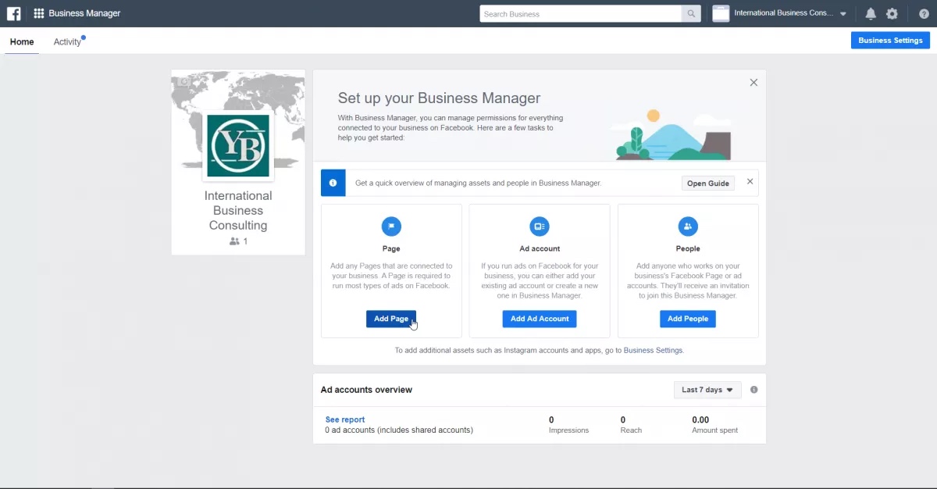Image resolution: width=937 pixels, height=489 pixels.
Task: Click the search magnifier button
Action: [x=691, y=14]
